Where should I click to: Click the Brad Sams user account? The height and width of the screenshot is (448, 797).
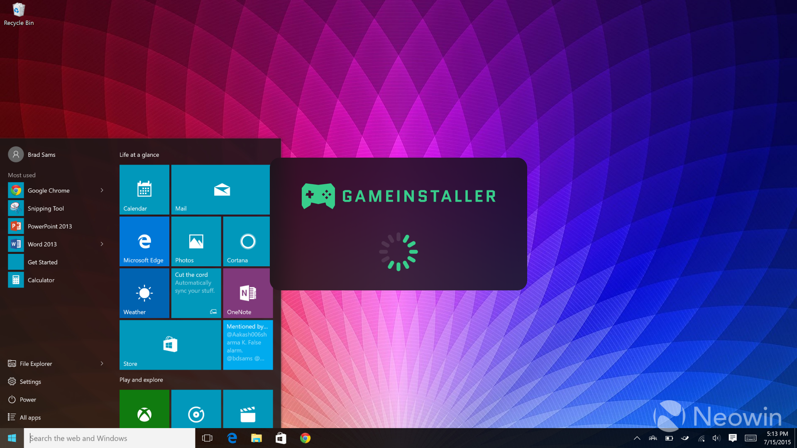coord(32,154)
